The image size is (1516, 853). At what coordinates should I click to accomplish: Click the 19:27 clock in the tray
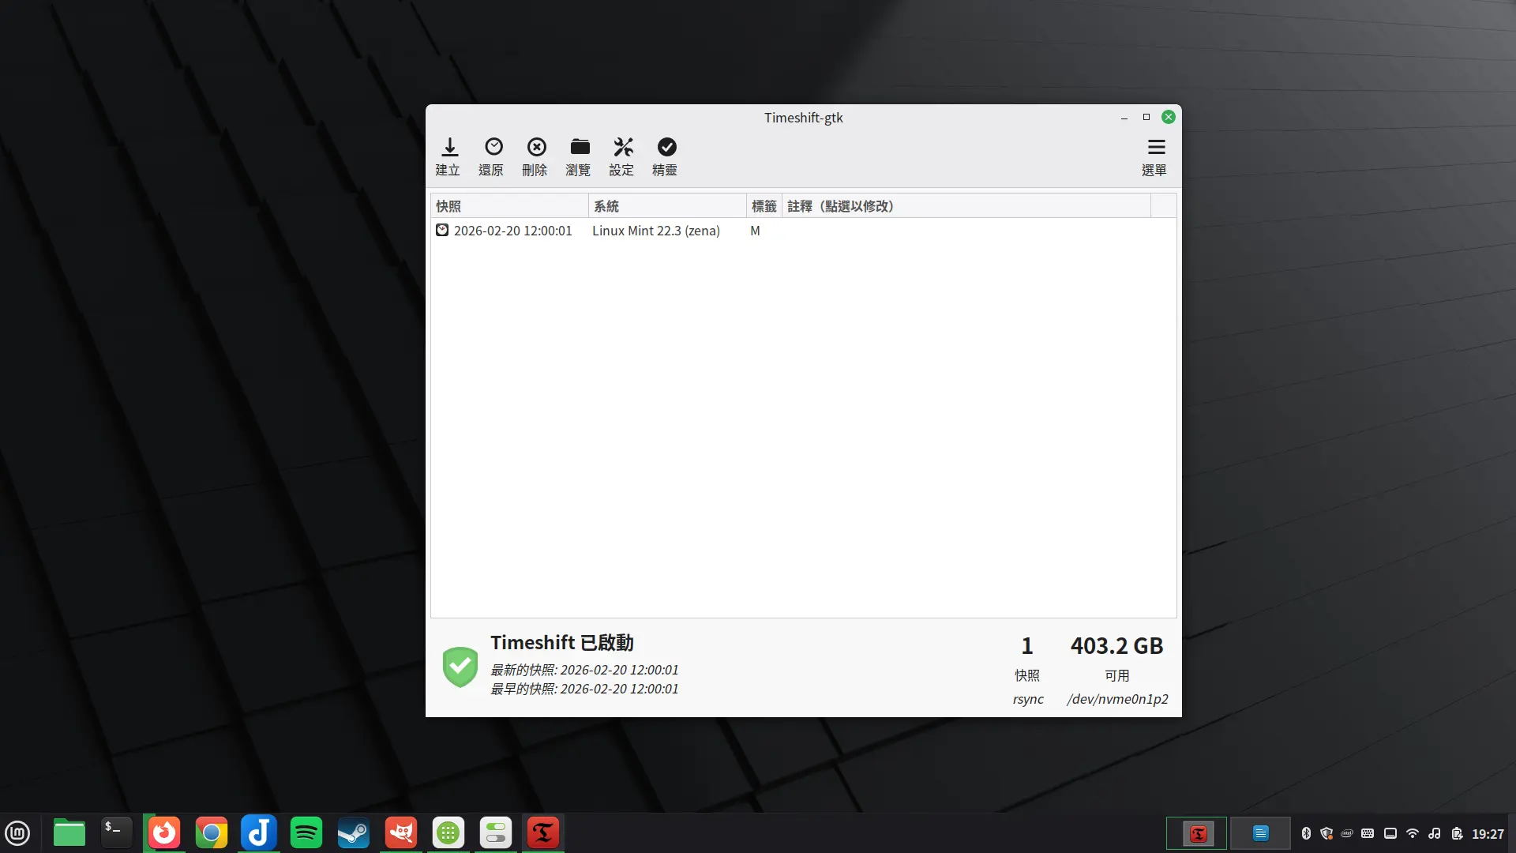1488,832
